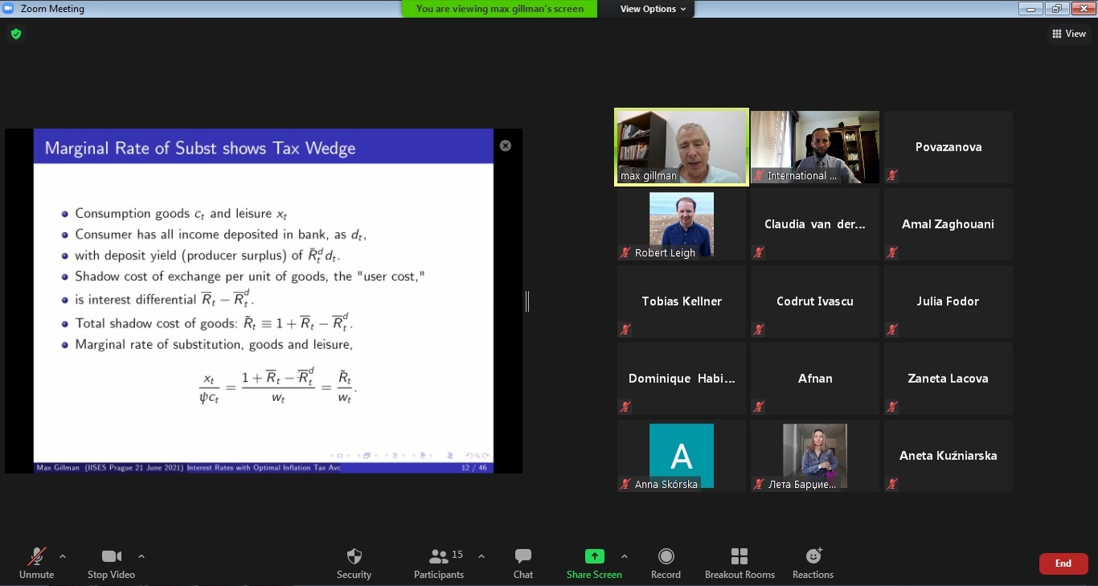Open the View layout menu
The height and width of the screenshot is (586, 1098).
pyautogui.click(x=1068, y=34)
